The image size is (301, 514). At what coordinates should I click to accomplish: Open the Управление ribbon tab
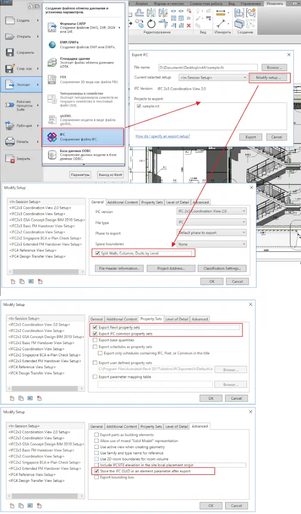coord(250,3)
